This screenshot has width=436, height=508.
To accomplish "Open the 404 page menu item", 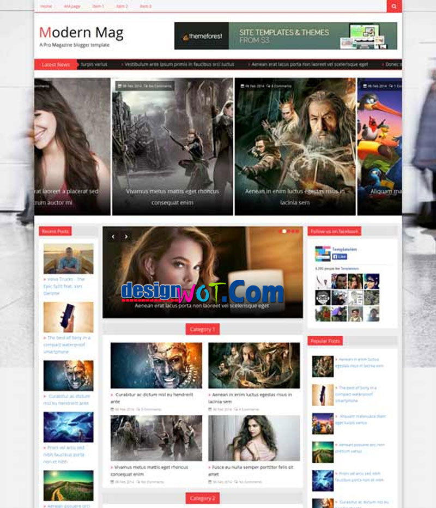I will click(72, 6).
